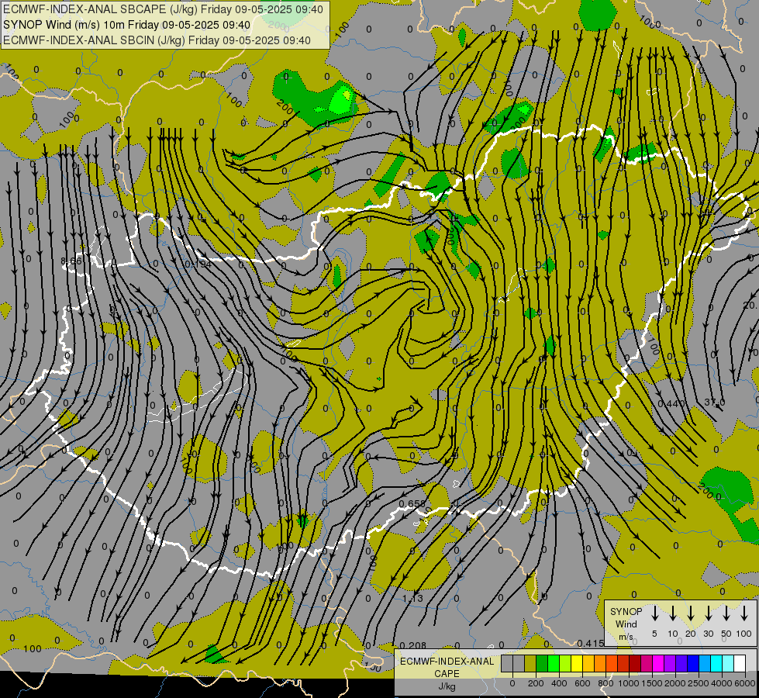Click the 1000 tick label on CAPE scale
The image size is (759, 698).
[629, 683]
